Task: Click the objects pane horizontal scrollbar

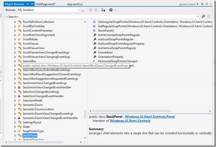Action: (x=36, y=142)
